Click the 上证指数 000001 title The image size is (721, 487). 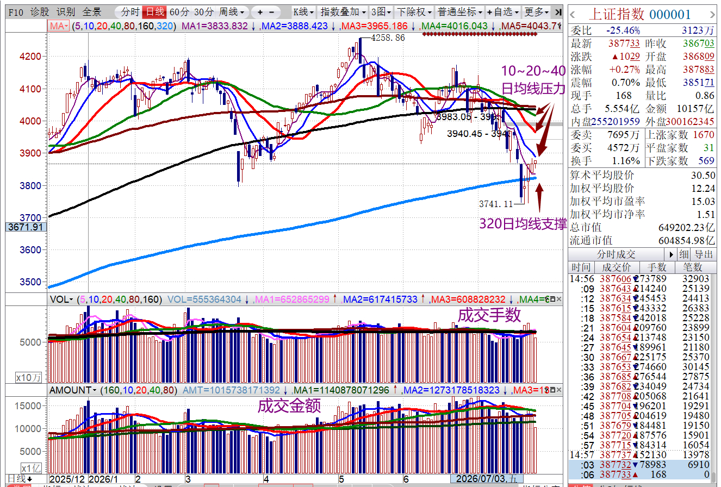point(641,14)
